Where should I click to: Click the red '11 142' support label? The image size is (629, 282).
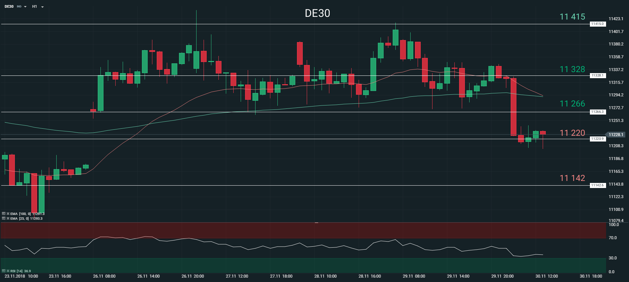[x=572, y=178]
